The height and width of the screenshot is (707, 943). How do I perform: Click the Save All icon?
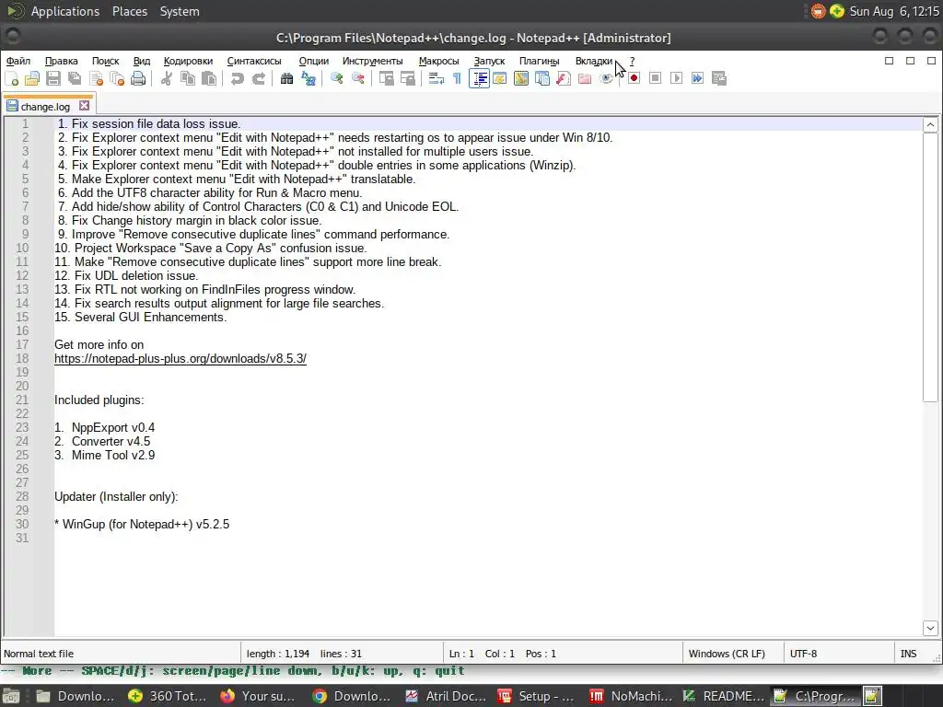(75, 78)
